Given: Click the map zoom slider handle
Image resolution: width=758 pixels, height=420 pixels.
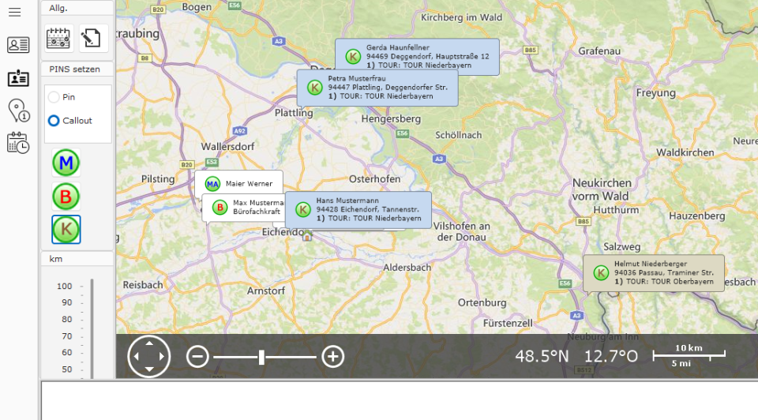Looking at the screenshot, I should click(261, 358).
